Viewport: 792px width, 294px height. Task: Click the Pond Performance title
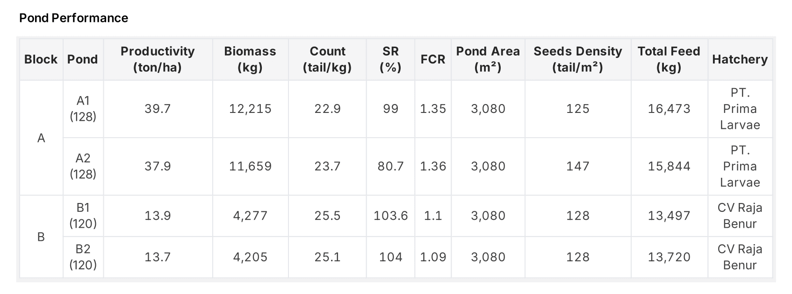tap(73, 18)
